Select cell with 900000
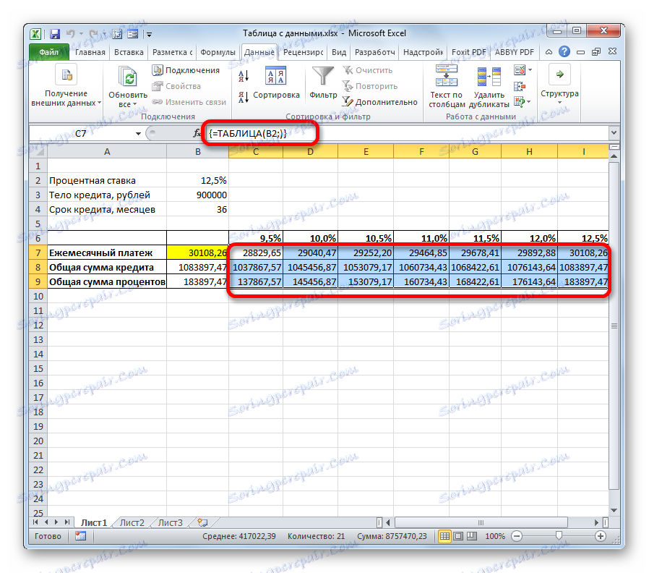Image resolution: width=649 pixels, height=573 pixels. 197,195
